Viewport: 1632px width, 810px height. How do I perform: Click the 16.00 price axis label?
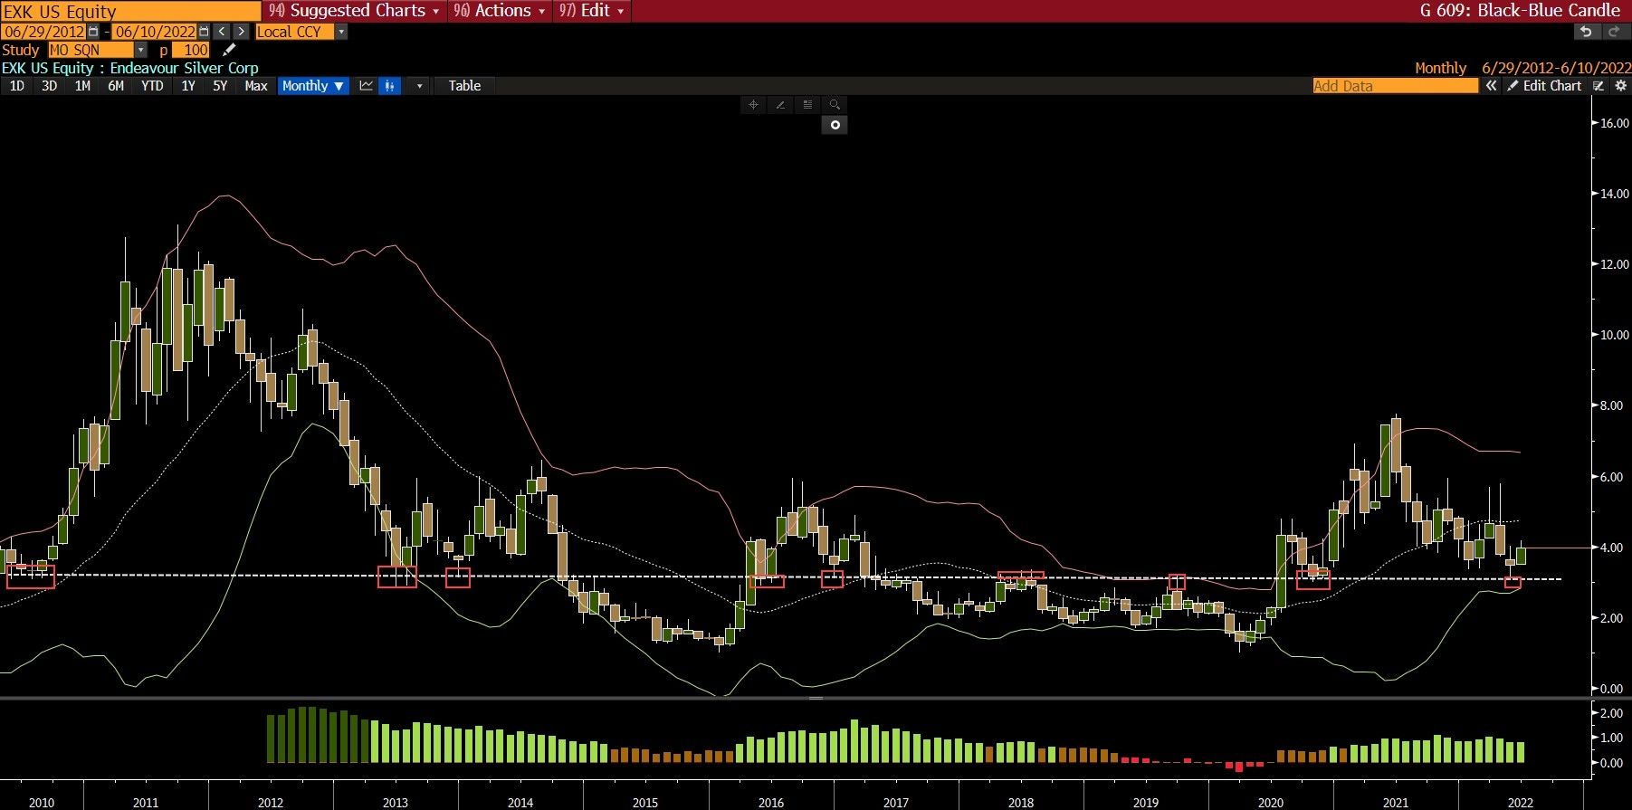1615,123
